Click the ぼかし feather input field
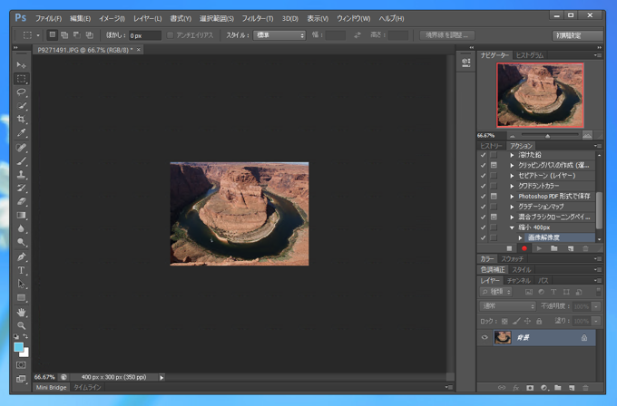 [145, 35]
